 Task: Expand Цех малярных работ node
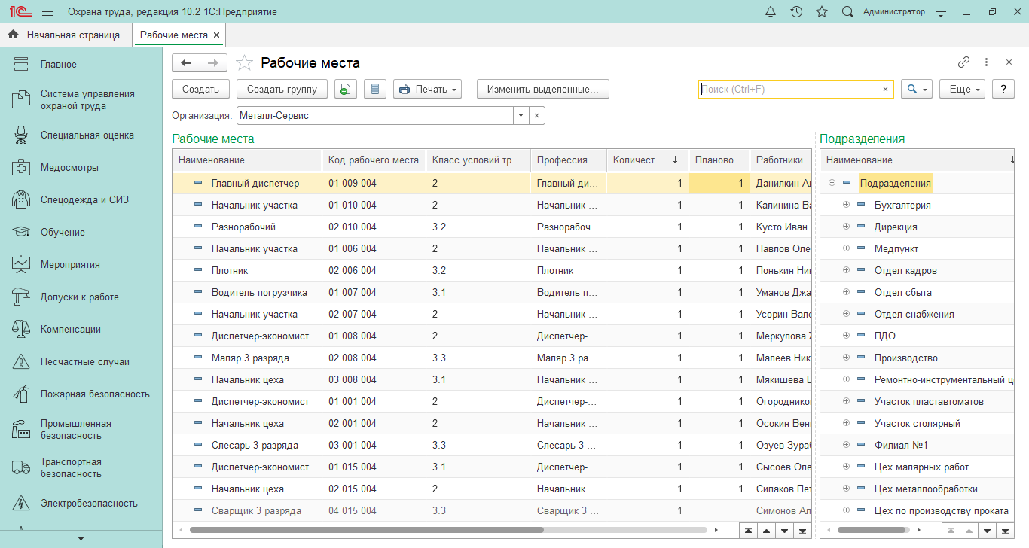(x=846, y=467)
